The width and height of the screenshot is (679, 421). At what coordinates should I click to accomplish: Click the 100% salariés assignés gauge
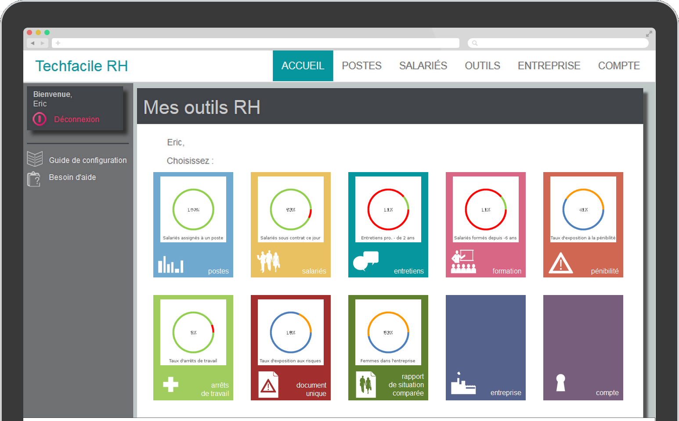click(x=193, y=209)
